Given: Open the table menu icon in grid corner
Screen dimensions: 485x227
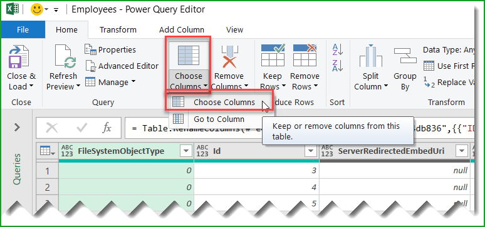Looking at the screenshot, I should click(x=48, y=151).
